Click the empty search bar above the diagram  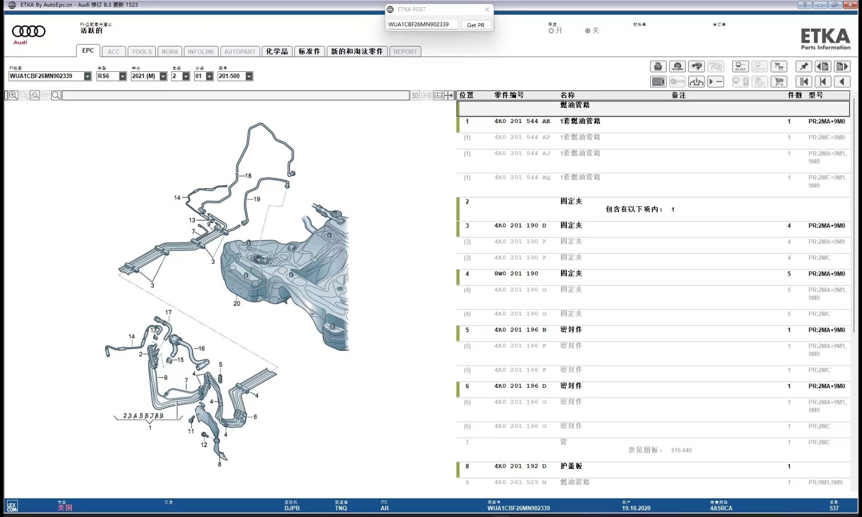[x=235, y=95]
